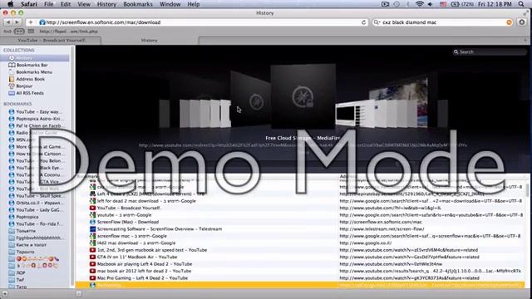The width and height of the screenshot is (532, 299).
Task: Go back with the Safari back arrow
Action: click(x=7, y=22)
